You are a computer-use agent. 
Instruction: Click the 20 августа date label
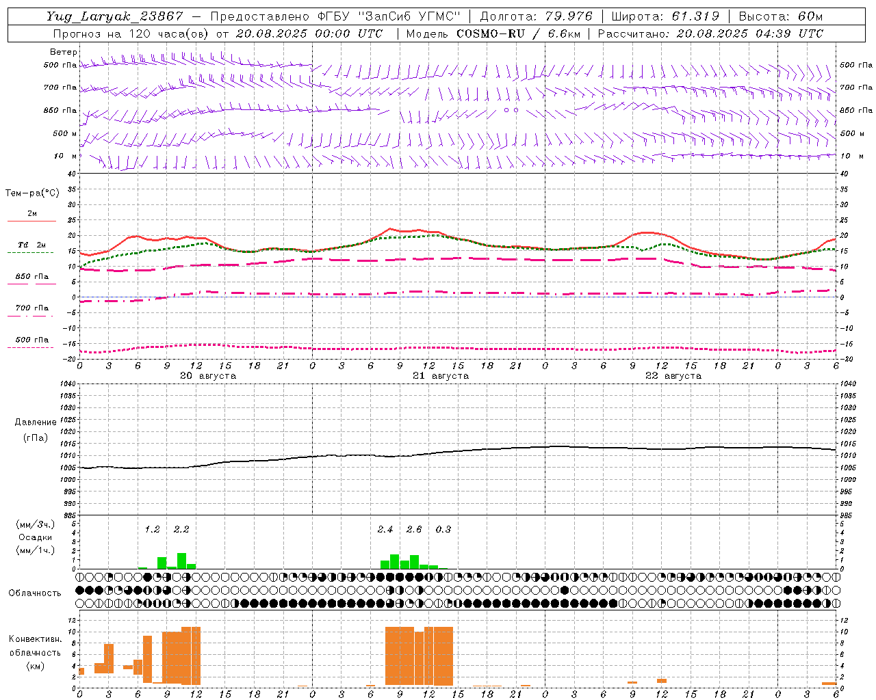point(208,376)
